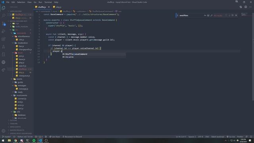This screenshot has width=254, height=143.
Task: Toggle Match Case in find widget
Action: click(x=205, y=15)
